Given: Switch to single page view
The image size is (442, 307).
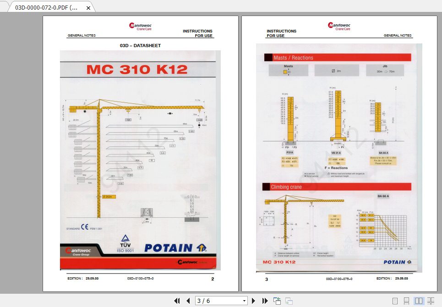Looking at the screenshot, I should coord(395,301).
